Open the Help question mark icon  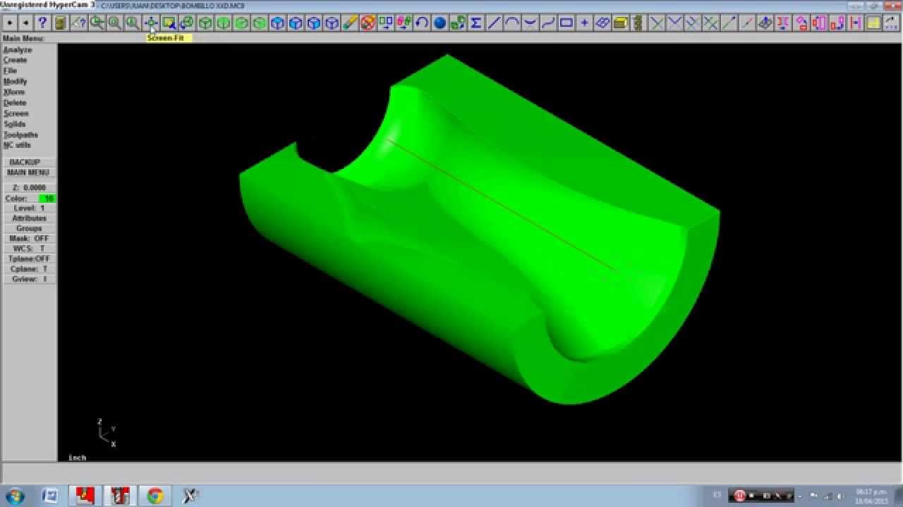[x=42, y=23]
